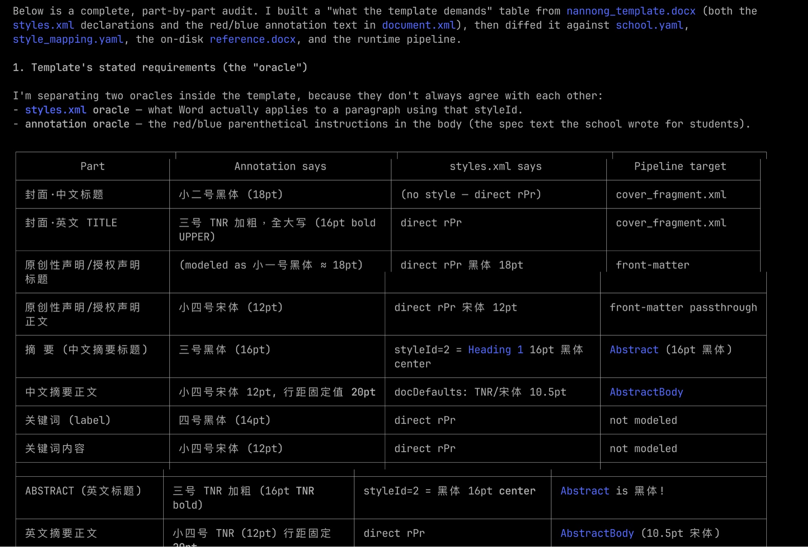
Task: Click cover_fragment.xml in the 封面·中文标题 row
Action: click(x=671, y=194)
